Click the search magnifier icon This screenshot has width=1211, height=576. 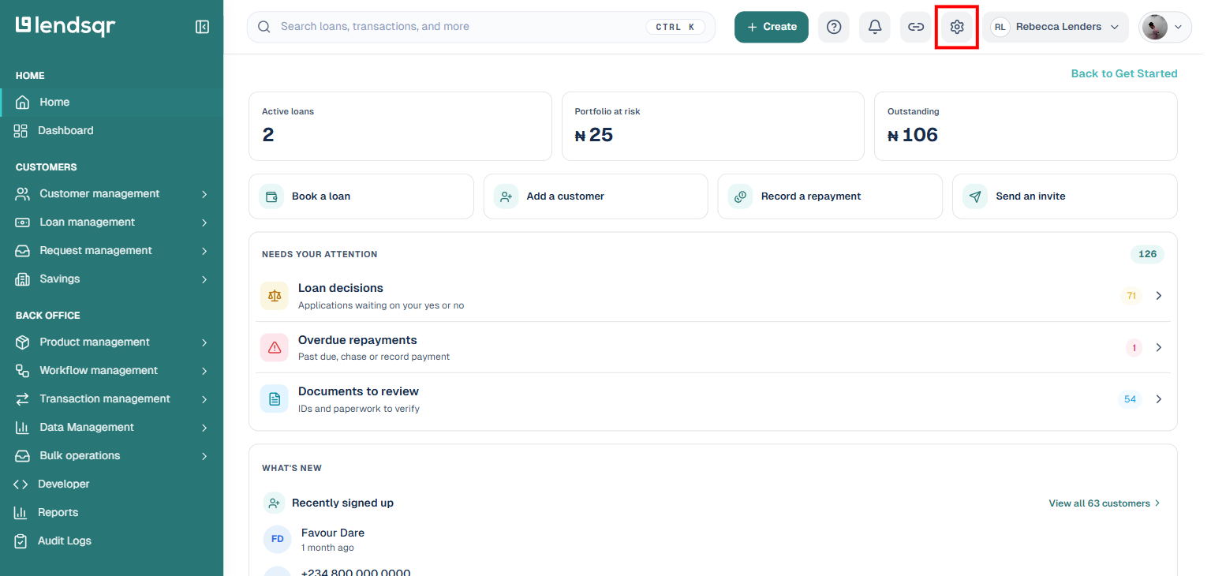(264, 27)
